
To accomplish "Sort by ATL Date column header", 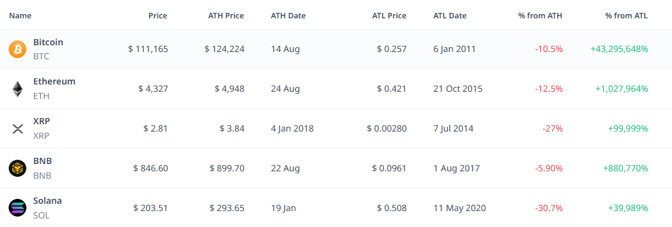I will click(450, 16).
